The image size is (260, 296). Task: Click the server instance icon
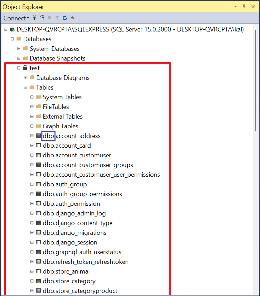pyautogui.click(x=12, y=29)
